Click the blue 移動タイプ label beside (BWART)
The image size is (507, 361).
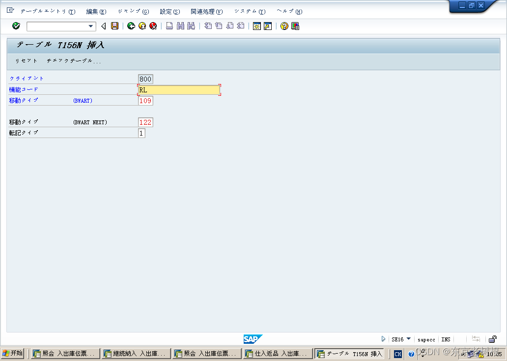pyautogui.click(x=24, y=101)
